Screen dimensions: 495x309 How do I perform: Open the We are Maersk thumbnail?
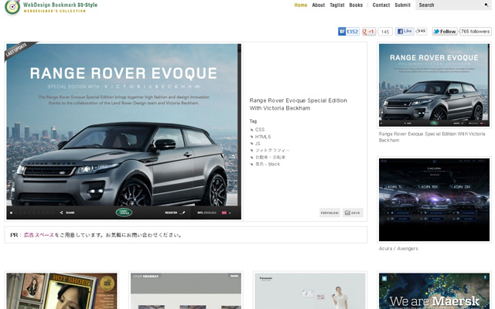coord(434,291)
